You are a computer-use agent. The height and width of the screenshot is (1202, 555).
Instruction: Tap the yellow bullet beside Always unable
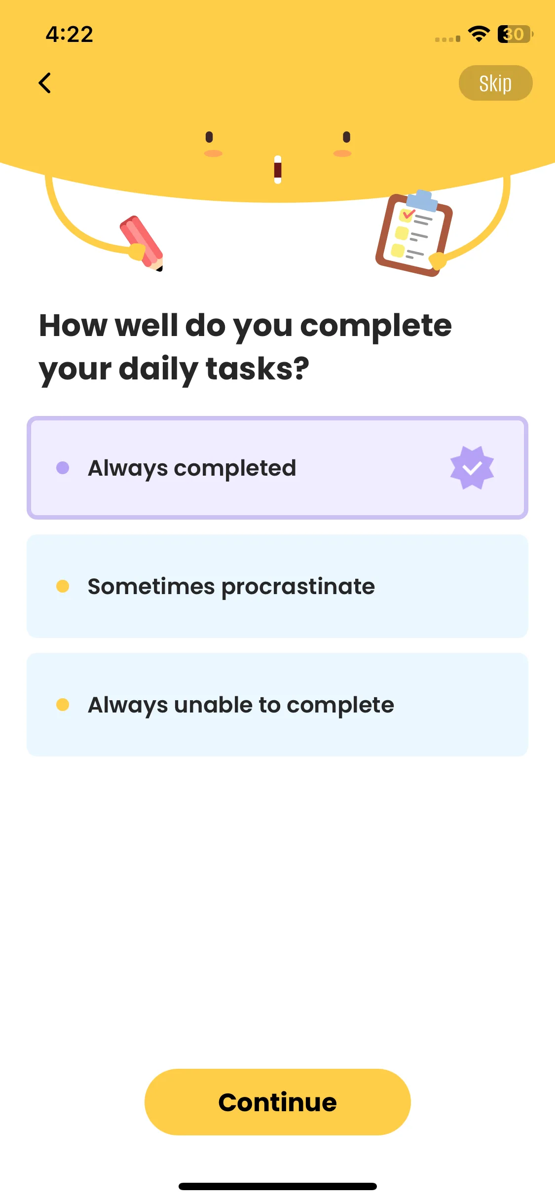click(x=63, y=705)
